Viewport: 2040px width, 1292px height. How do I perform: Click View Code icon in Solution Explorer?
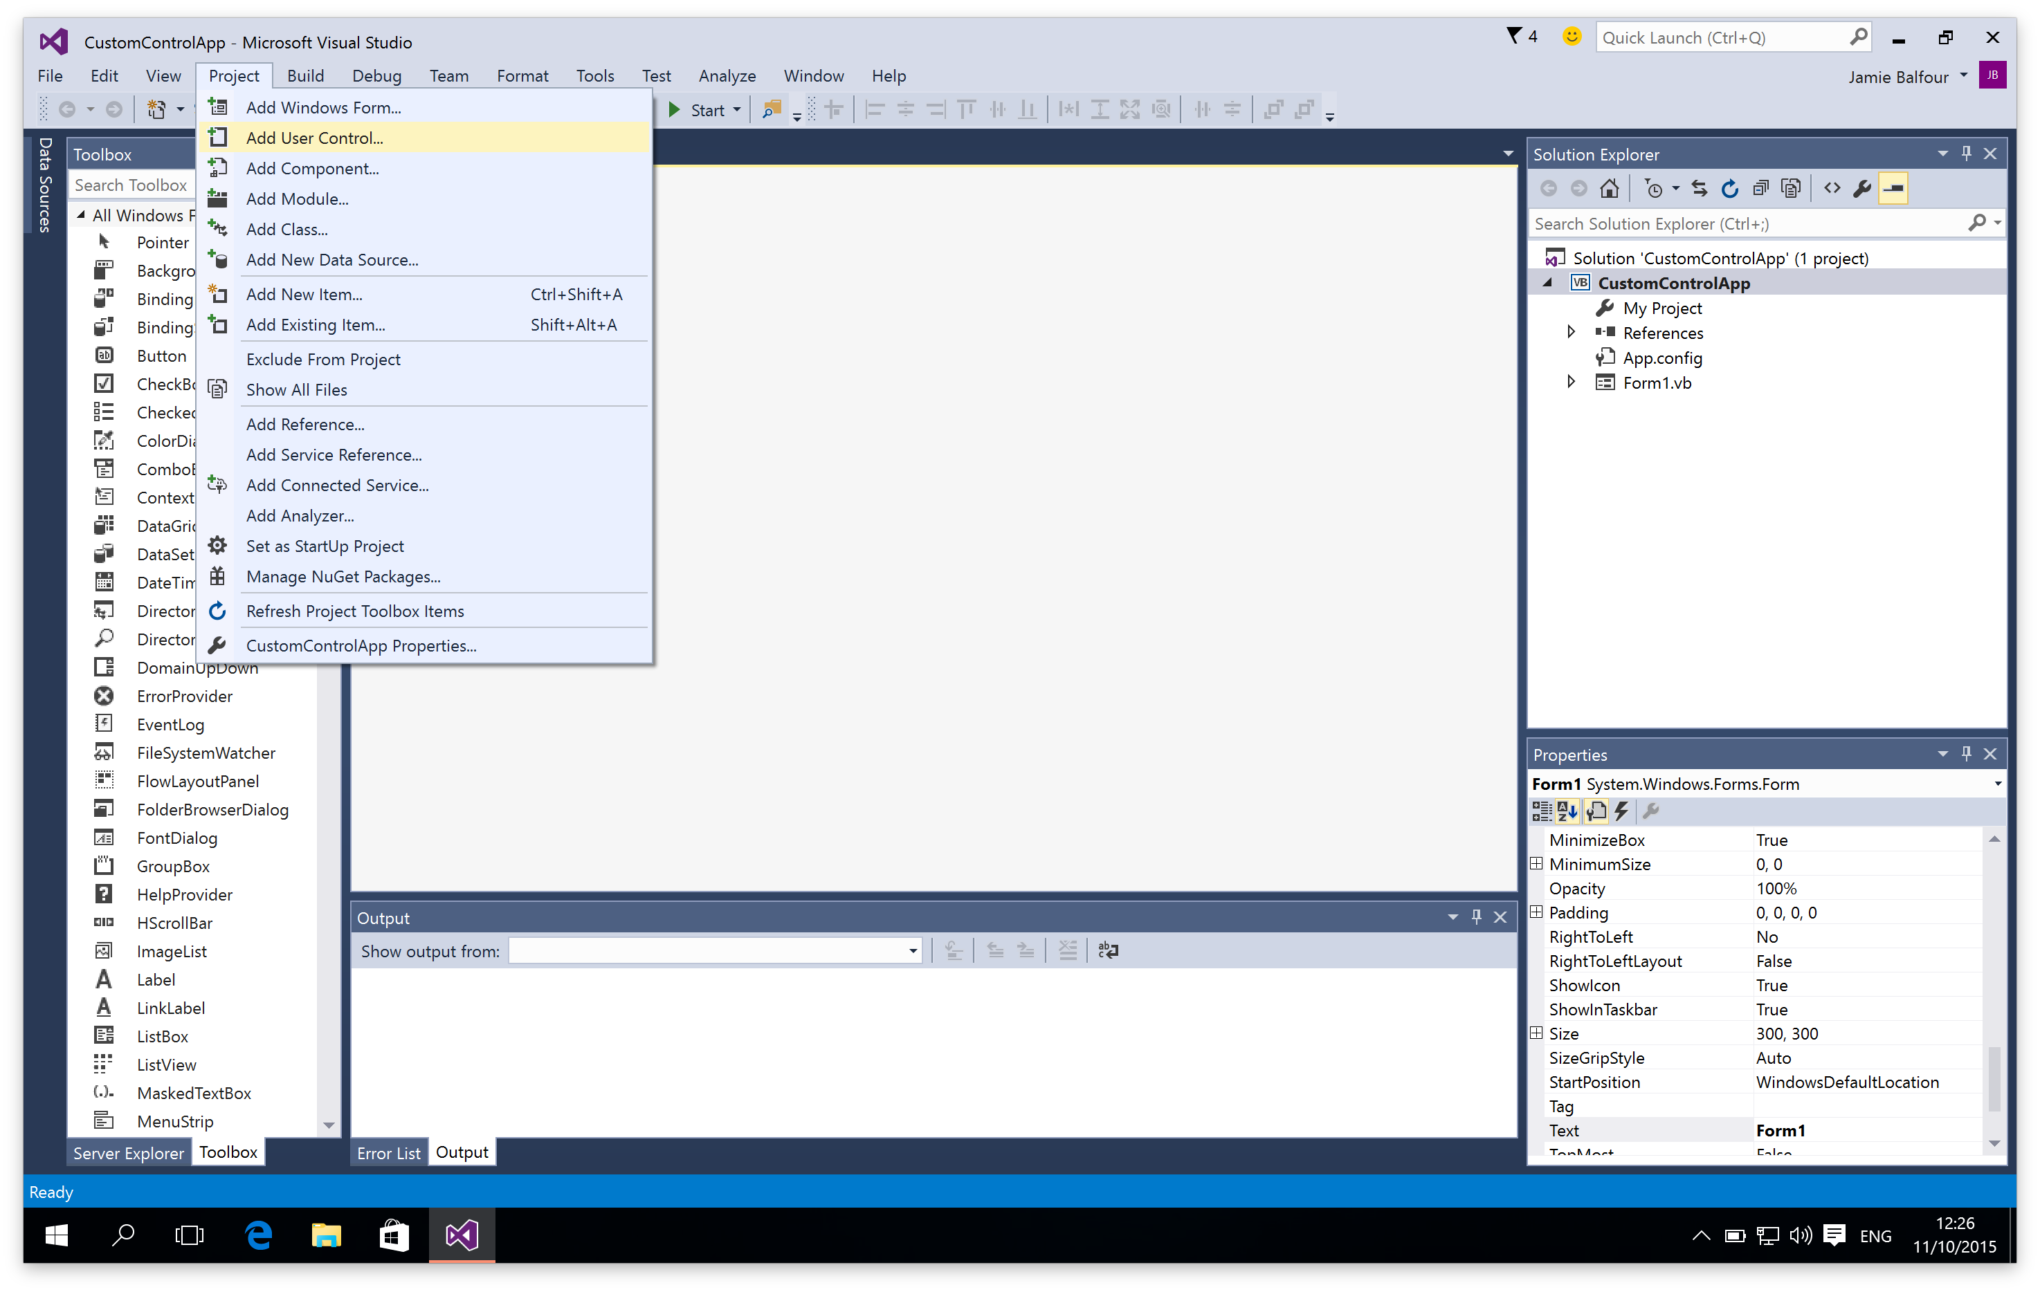[x=1832, y=188]
